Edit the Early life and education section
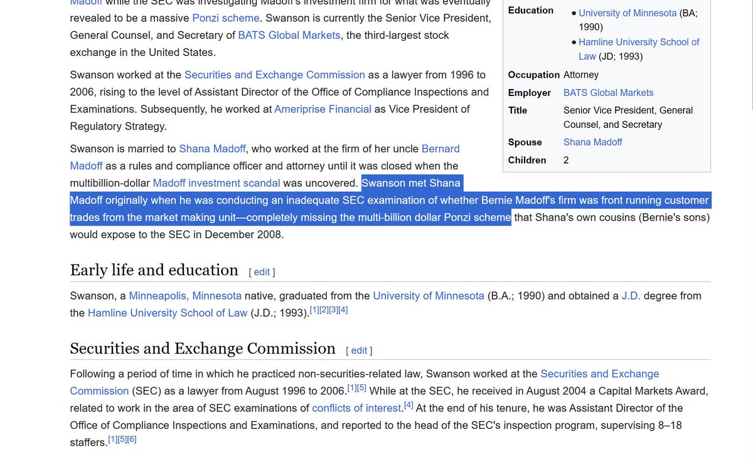This screenshot has height=464, width=753. pyautogui.click(x=262, y=272)
